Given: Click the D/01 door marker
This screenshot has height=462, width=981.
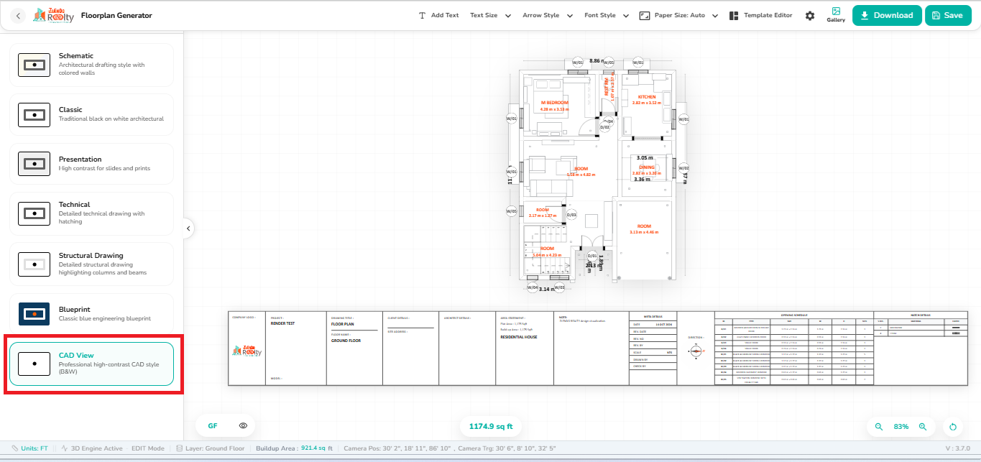Looking at the screenshot, I should (592, 255).
